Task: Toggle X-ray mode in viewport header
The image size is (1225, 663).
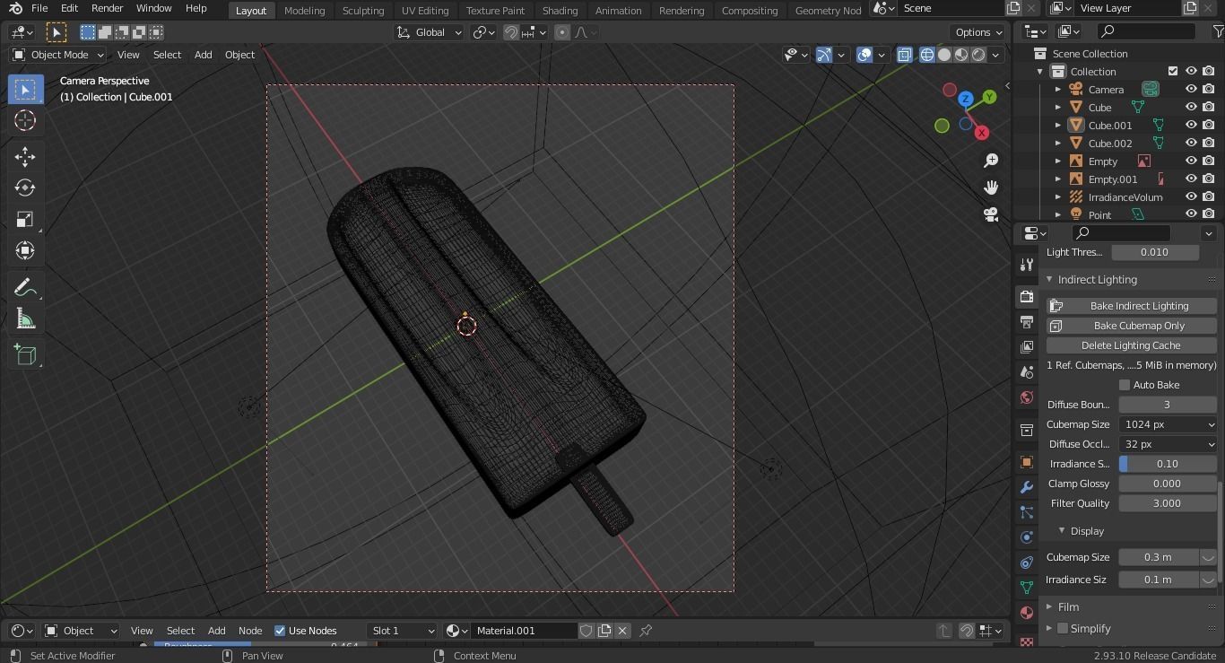Action: [905, 55]
